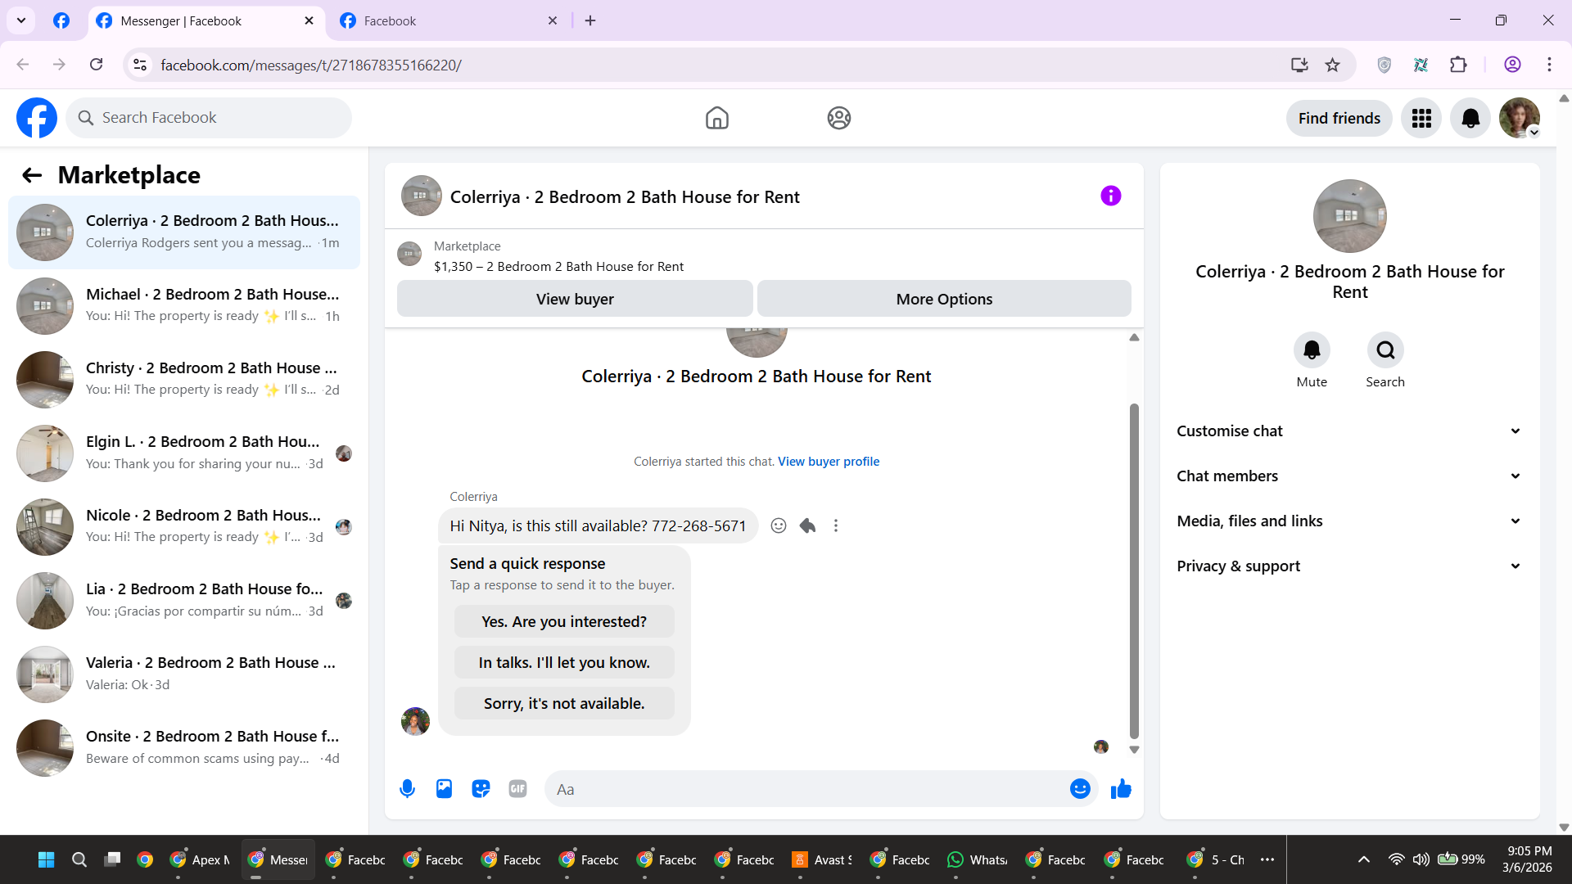1572x884 pixels.
Task: Reply to Colerriya's message arrow icon
Action: pos(807,525)
